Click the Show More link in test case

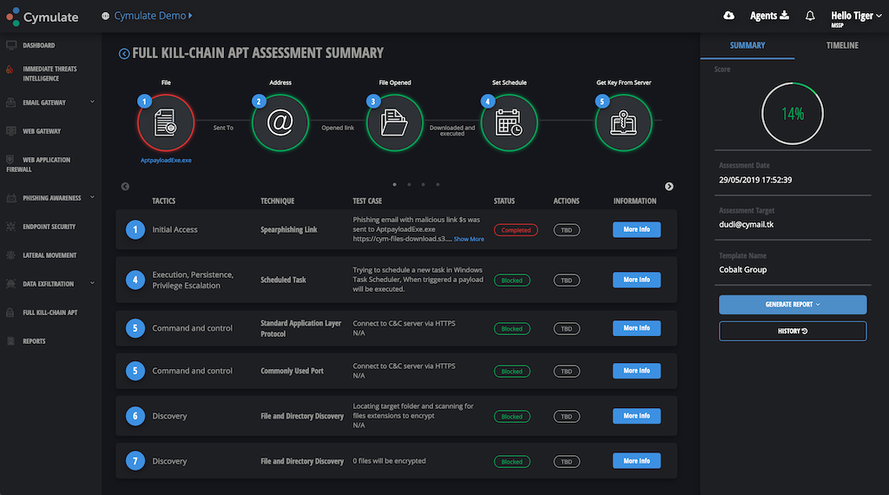[469, 239]
